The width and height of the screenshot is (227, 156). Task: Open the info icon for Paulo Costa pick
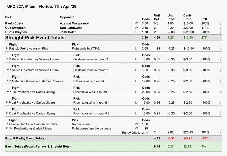[220, 23]
